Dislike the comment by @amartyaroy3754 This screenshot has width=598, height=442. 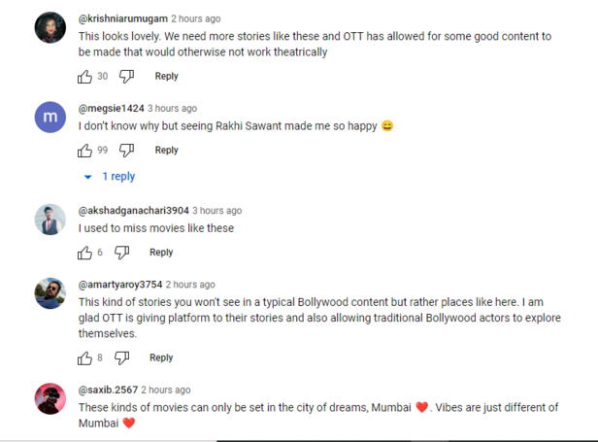(121, 357)
